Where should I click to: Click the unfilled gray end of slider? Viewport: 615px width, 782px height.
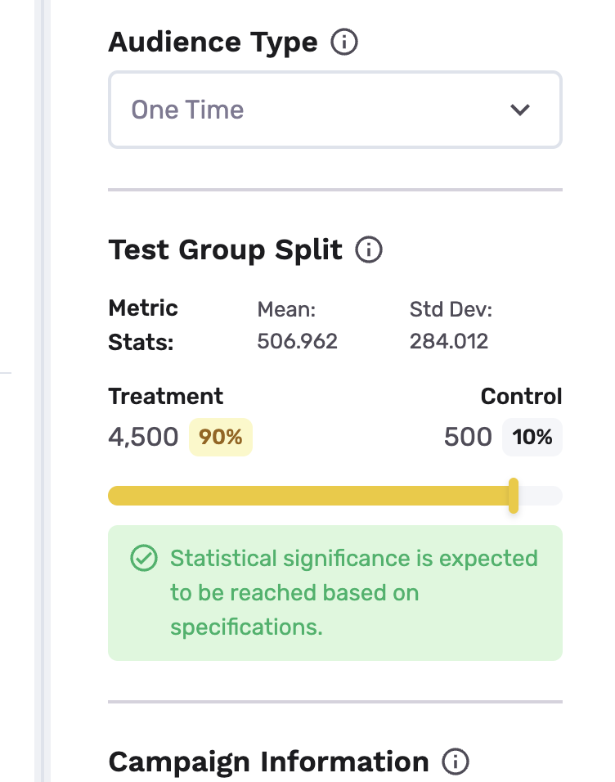pos(541,496)
